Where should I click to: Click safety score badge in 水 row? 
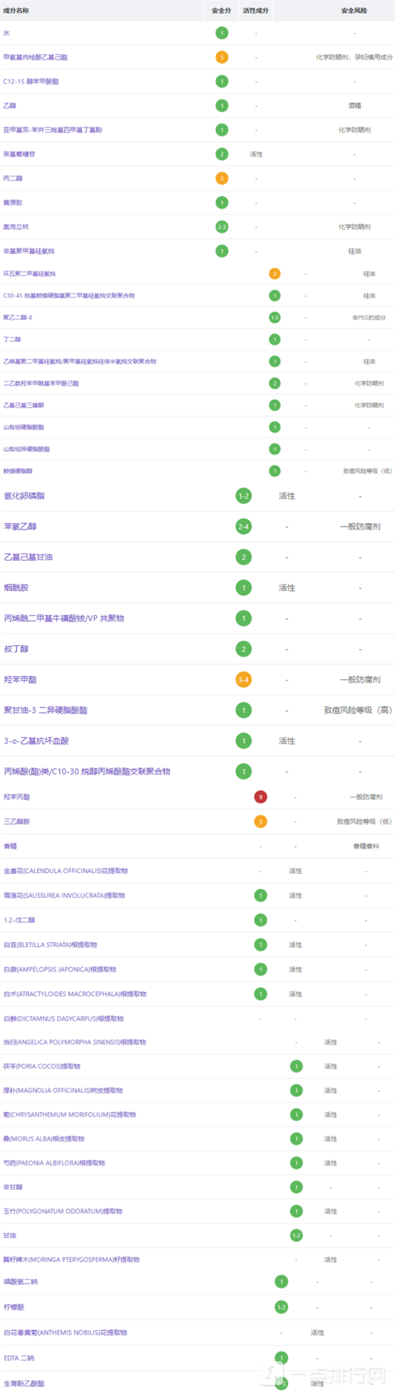coord(222,33)
